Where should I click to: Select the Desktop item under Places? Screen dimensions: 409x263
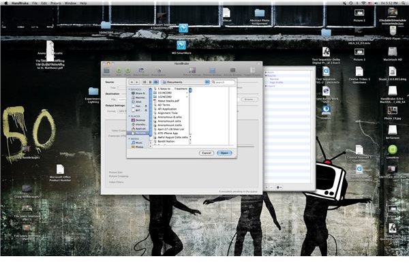pyautogui.click(x=138, y=120)
